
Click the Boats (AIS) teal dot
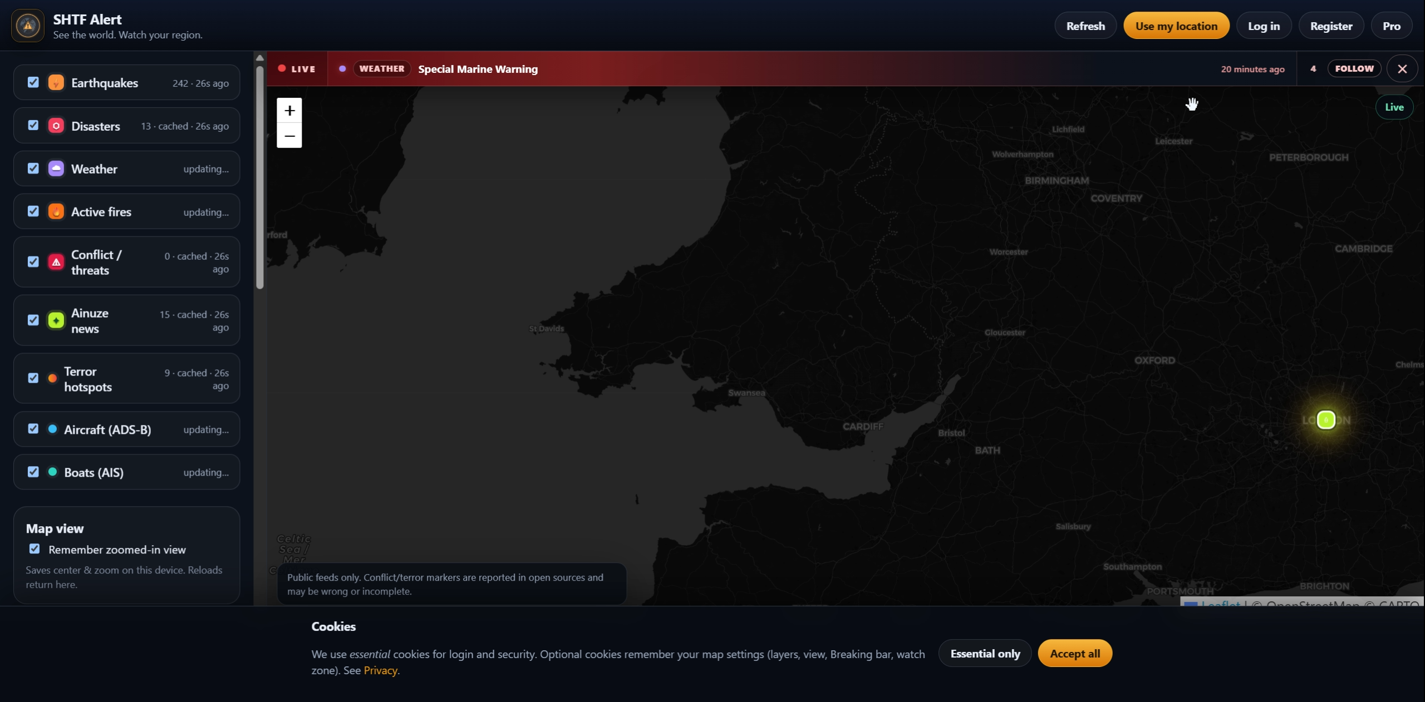click(52, 472)
